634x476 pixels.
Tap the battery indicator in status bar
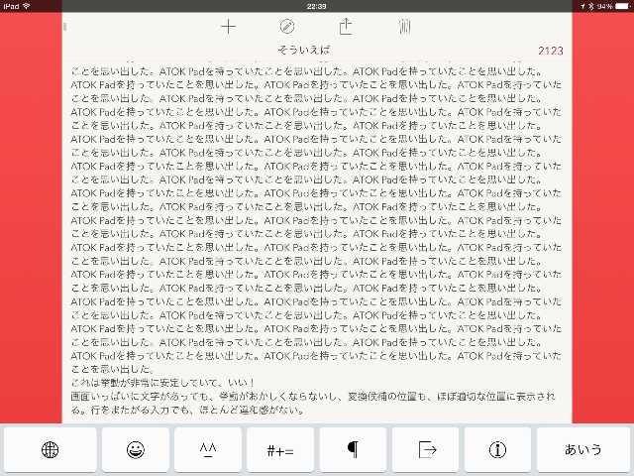pyautogui.click(x=623, y=6)
